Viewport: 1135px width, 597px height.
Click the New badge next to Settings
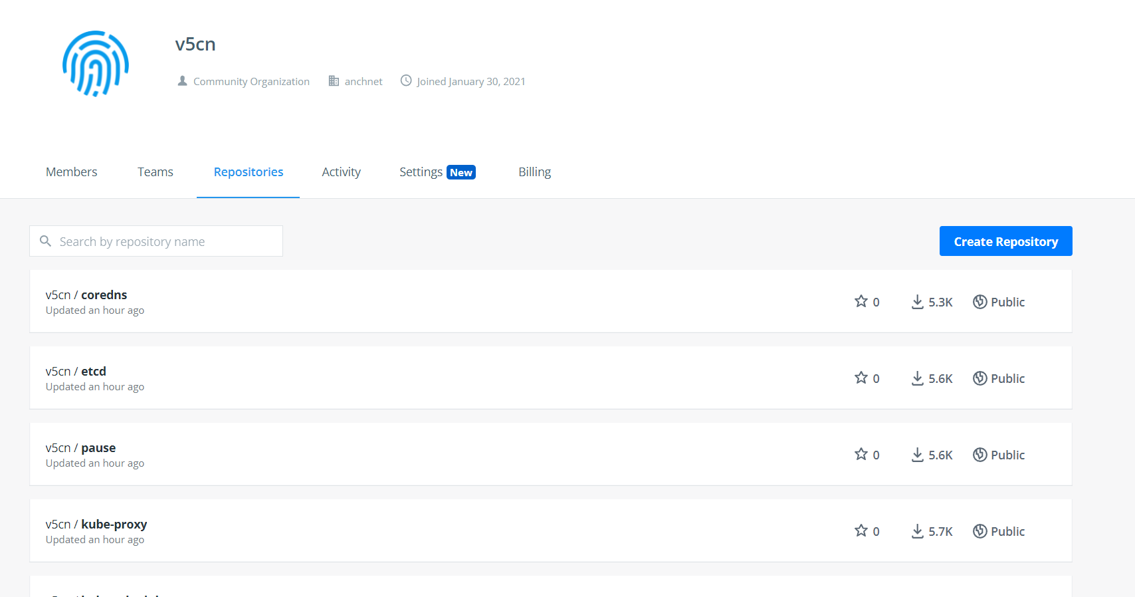coord(461,172)
